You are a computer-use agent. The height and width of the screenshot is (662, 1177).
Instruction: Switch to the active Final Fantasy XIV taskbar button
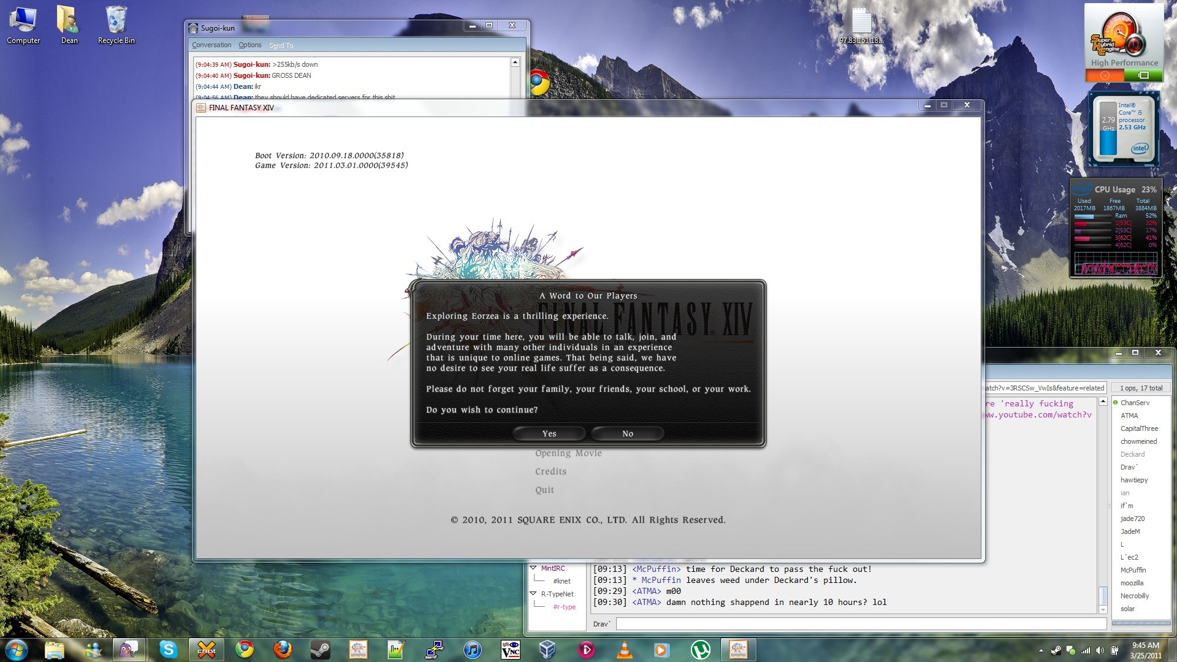tap(738, 649)
